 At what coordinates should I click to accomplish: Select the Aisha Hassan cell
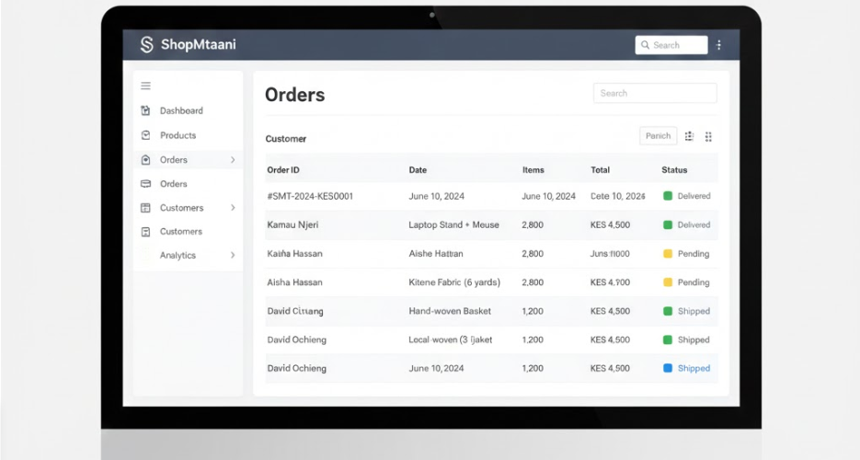(x=294, y=282)
